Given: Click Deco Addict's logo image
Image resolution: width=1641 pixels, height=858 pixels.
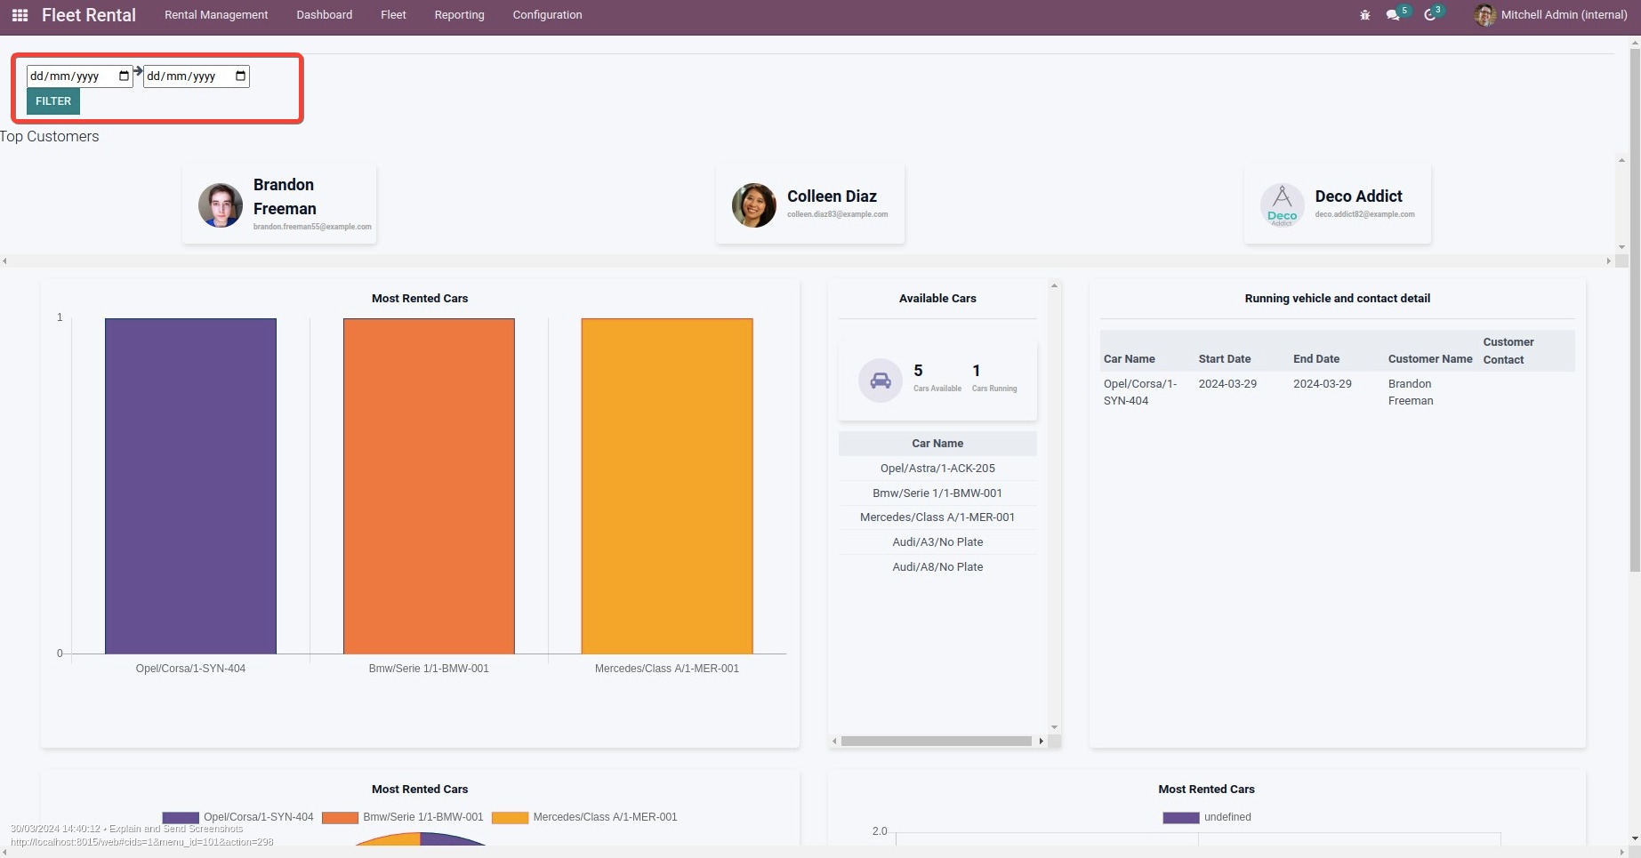Looking at the screenshot, I should (1283, 205).
